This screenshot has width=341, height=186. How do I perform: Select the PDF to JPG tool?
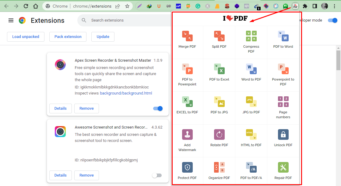pos(219,105)
